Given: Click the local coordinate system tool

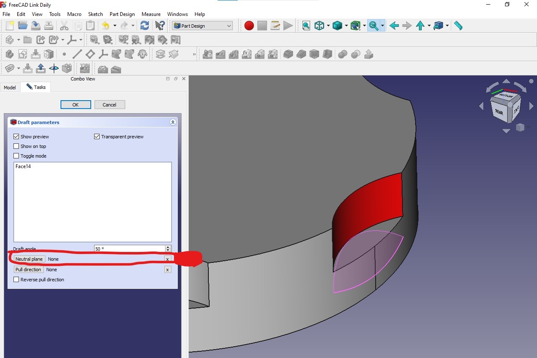Looking at the screenshot, I should pos(103,54).
